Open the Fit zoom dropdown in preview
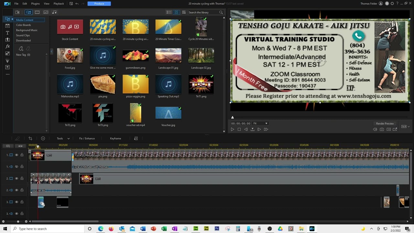The height and width of the screenshot is (233, 414). click(x=260, y=123)
